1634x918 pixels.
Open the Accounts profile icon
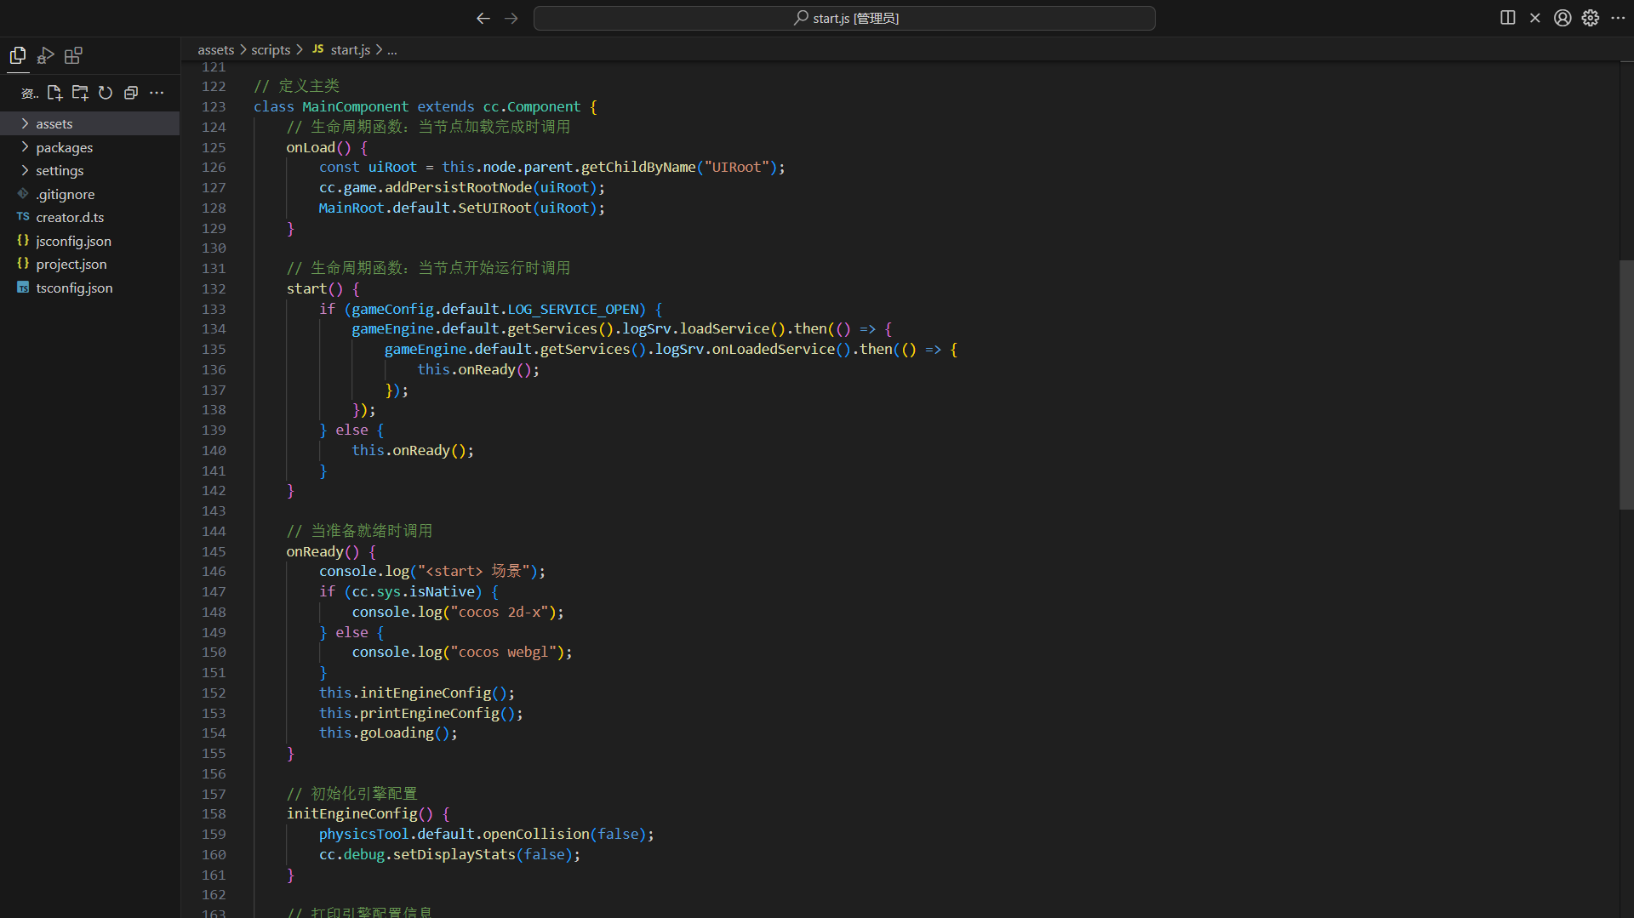[x=1563, y=18]
